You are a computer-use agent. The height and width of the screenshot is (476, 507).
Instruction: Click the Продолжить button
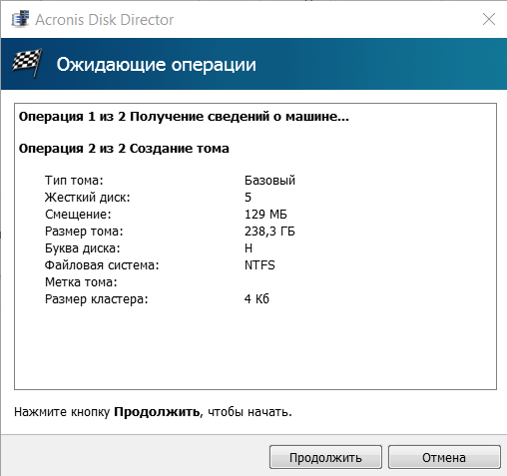click(325, 457)
